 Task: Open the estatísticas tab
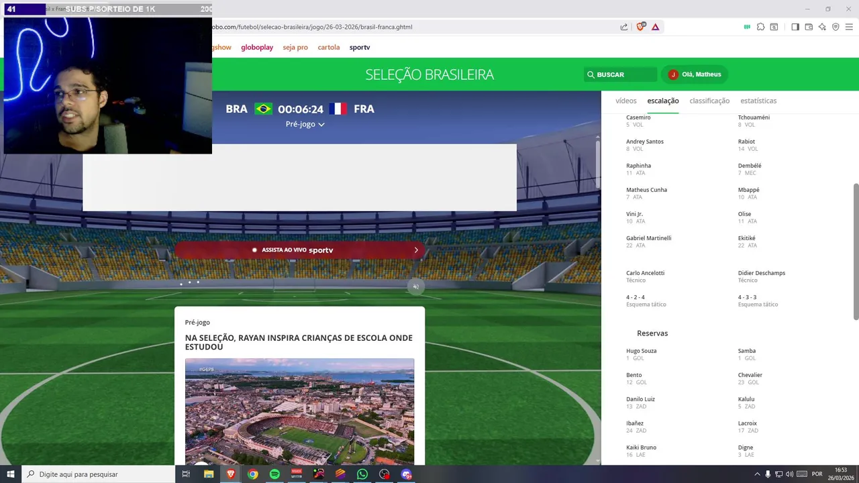(758, 101)
